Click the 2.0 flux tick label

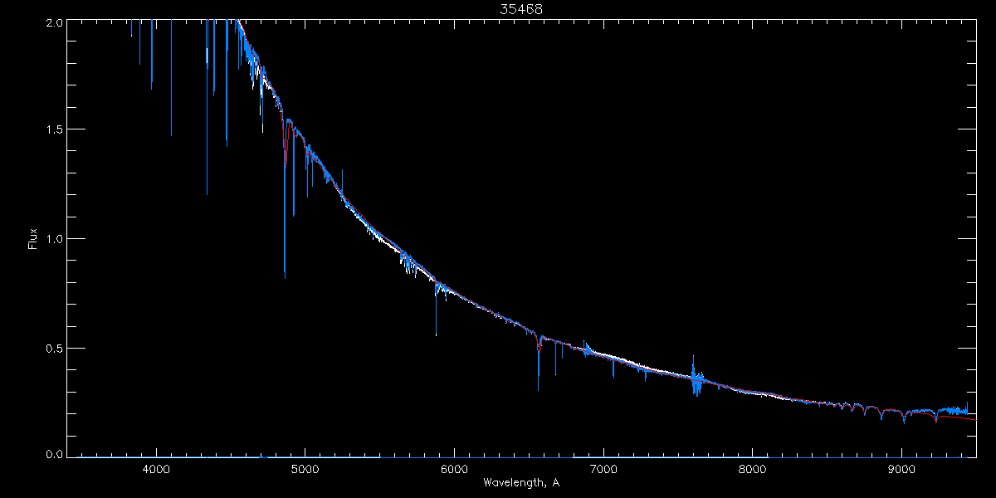point(54,22)
